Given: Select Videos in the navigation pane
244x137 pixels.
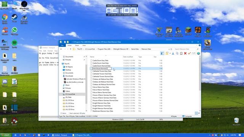Looking at the screenshot, I should pyautogui.click(x=67, y=91).
